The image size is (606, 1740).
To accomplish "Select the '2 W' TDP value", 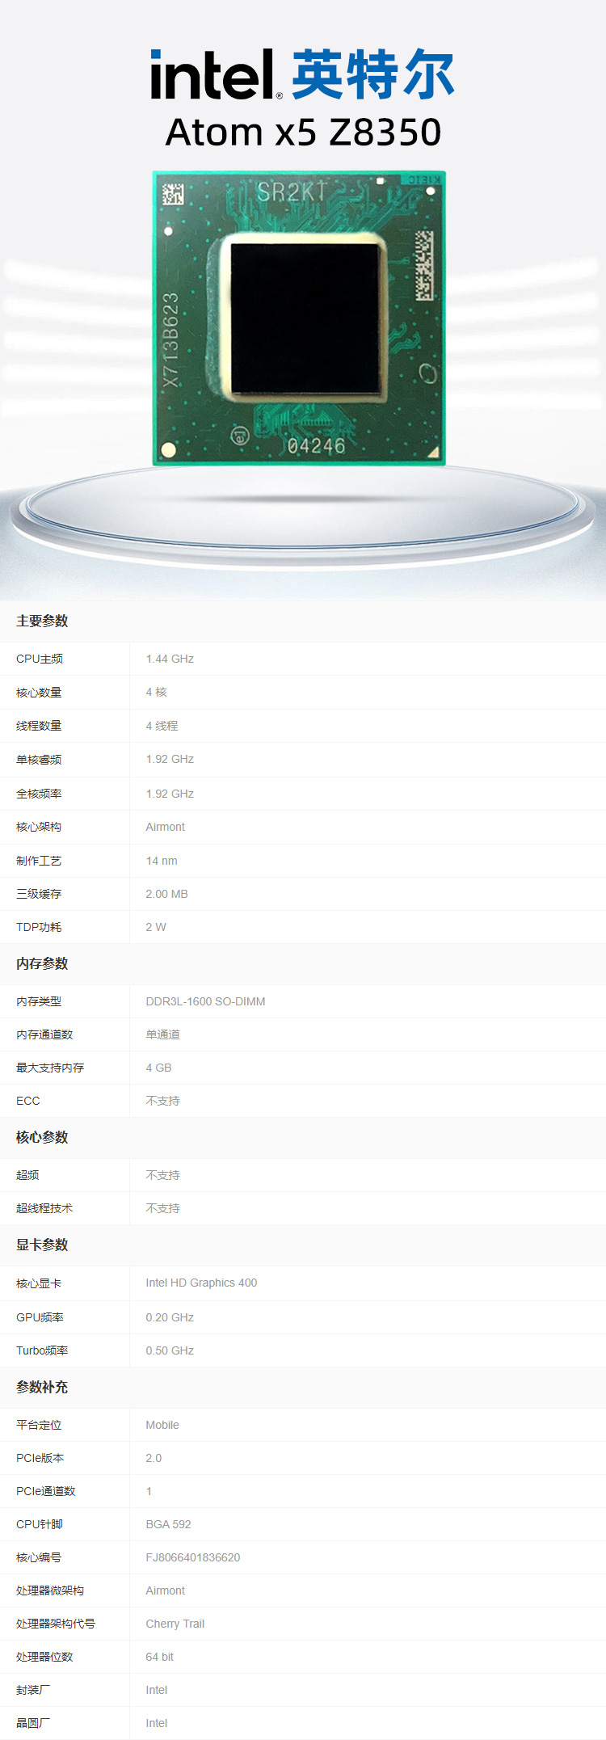I will (x=156, y=927).
